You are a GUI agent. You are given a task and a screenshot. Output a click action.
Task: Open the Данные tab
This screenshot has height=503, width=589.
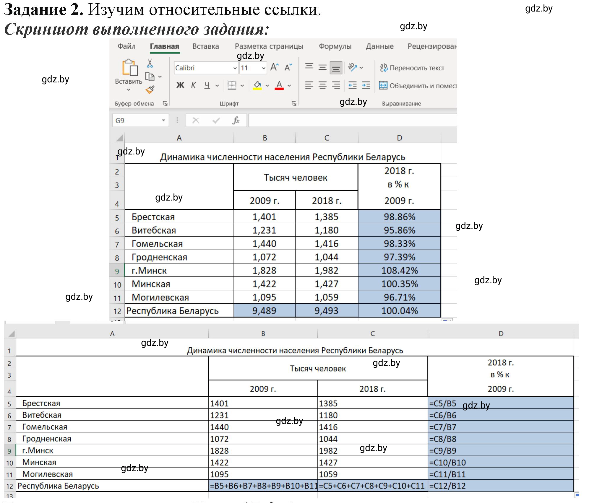point(380,46)
